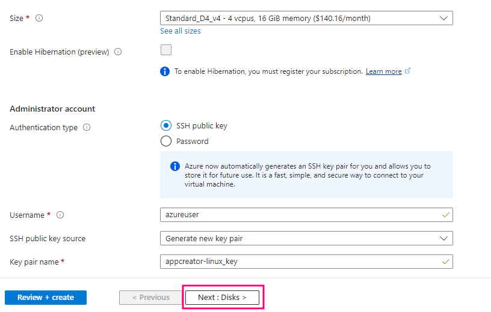Click the info icon next to Username

pyautogui.click(x=60, y=215)
